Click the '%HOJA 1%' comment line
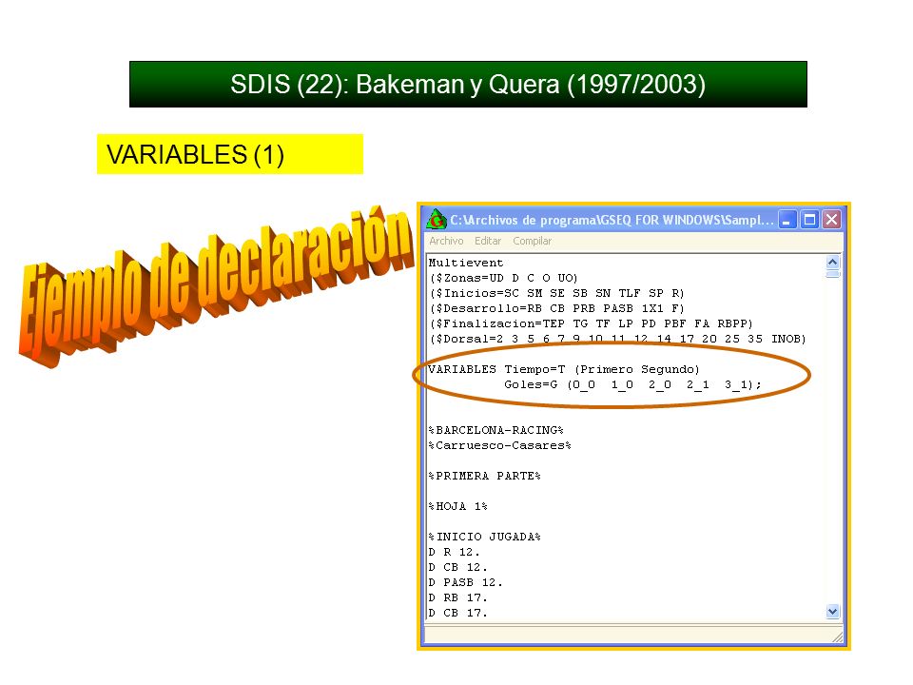The height and width of the screenshot is (685, 913). (x=457, y=506)
